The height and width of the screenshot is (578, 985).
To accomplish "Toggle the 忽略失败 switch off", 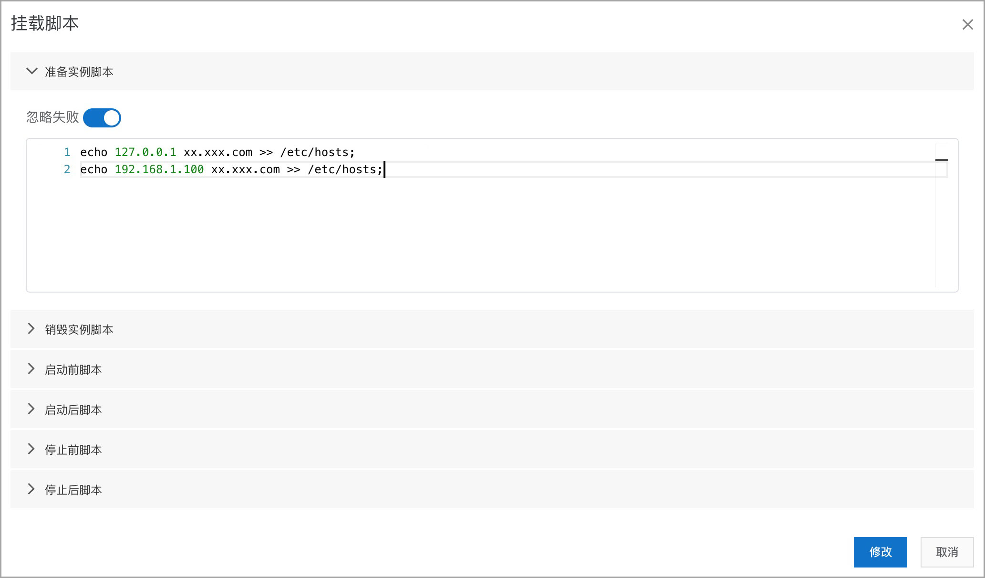I will point(102,118).
